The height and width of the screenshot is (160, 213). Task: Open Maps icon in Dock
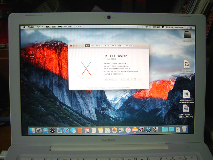[x=108, y=130]
